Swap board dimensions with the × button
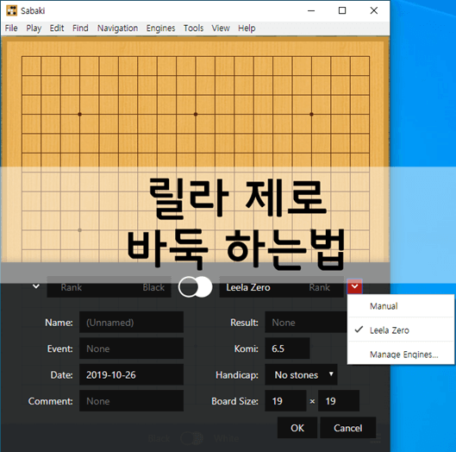The width and height of the screenshot is (456, 452). (x=312, y=401)
